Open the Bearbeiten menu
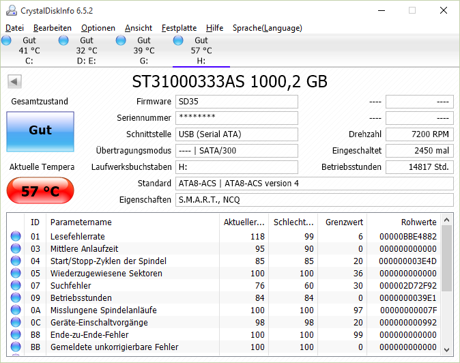Screen dimensions: 460x363 tap(53, 28)
